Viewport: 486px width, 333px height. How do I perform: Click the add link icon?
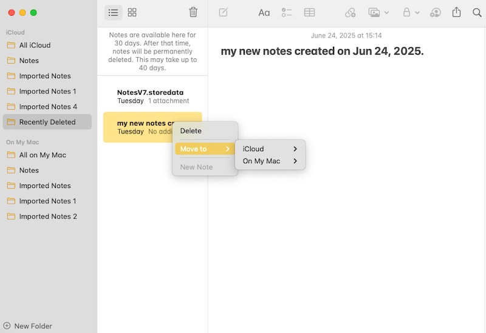(x=350, y=13)
